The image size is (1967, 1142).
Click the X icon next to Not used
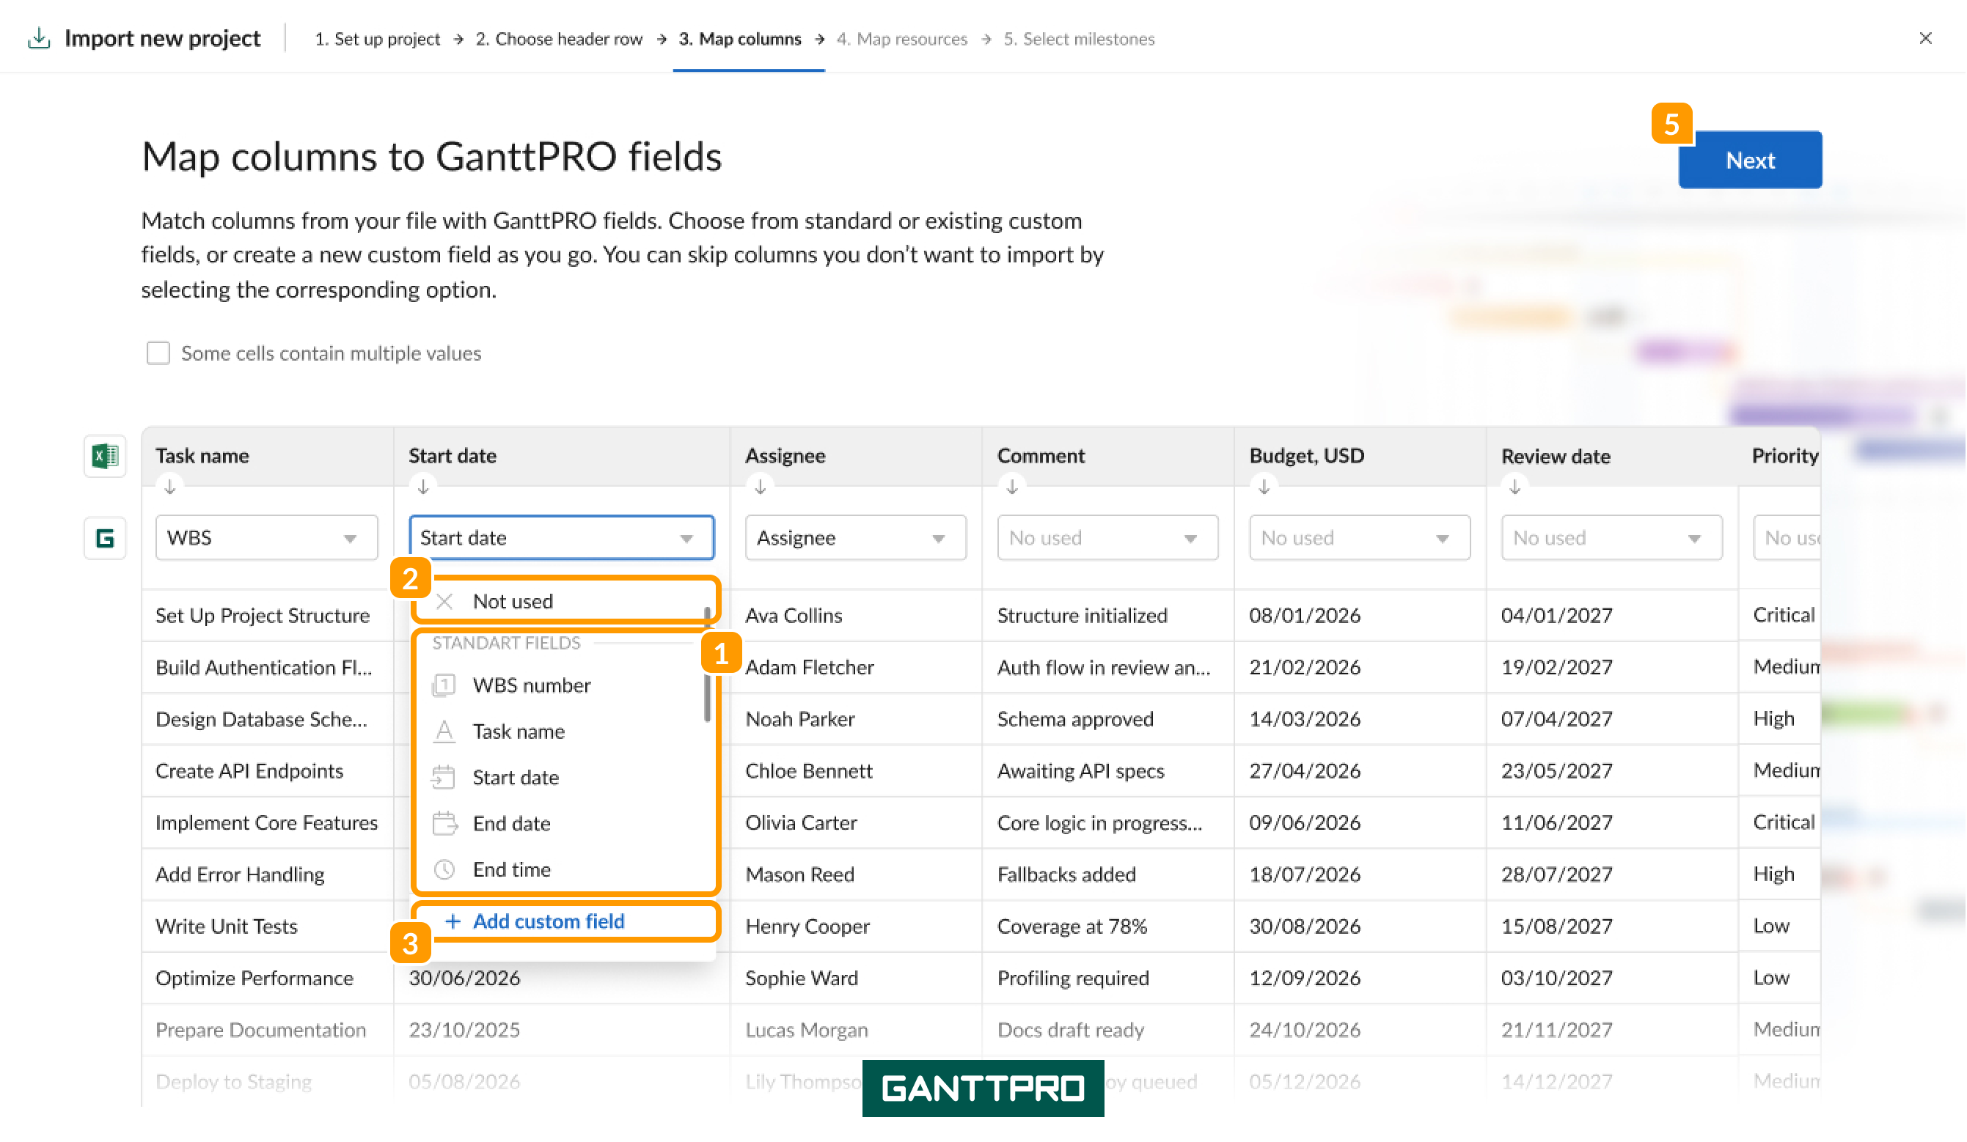tap(444, 602)
